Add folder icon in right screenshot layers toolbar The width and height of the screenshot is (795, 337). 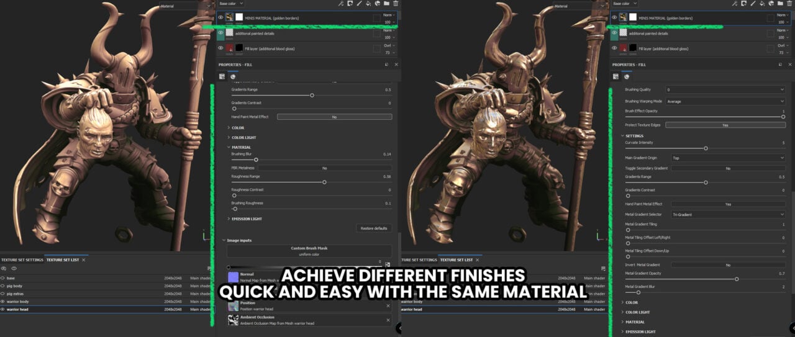tap(780, 4)
